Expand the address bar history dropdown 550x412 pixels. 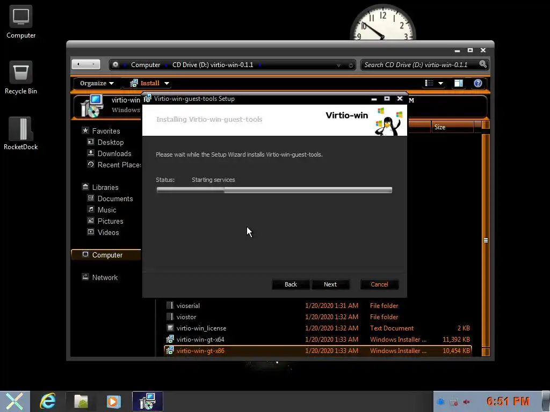click(338, 65)
